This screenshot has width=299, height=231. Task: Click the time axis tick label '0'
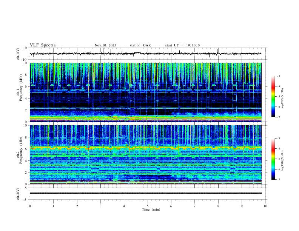[x=30, y=206]
